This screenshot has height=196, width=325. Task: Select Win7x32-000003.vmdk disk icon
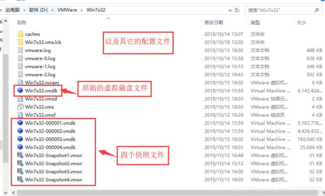click(20, 139)
